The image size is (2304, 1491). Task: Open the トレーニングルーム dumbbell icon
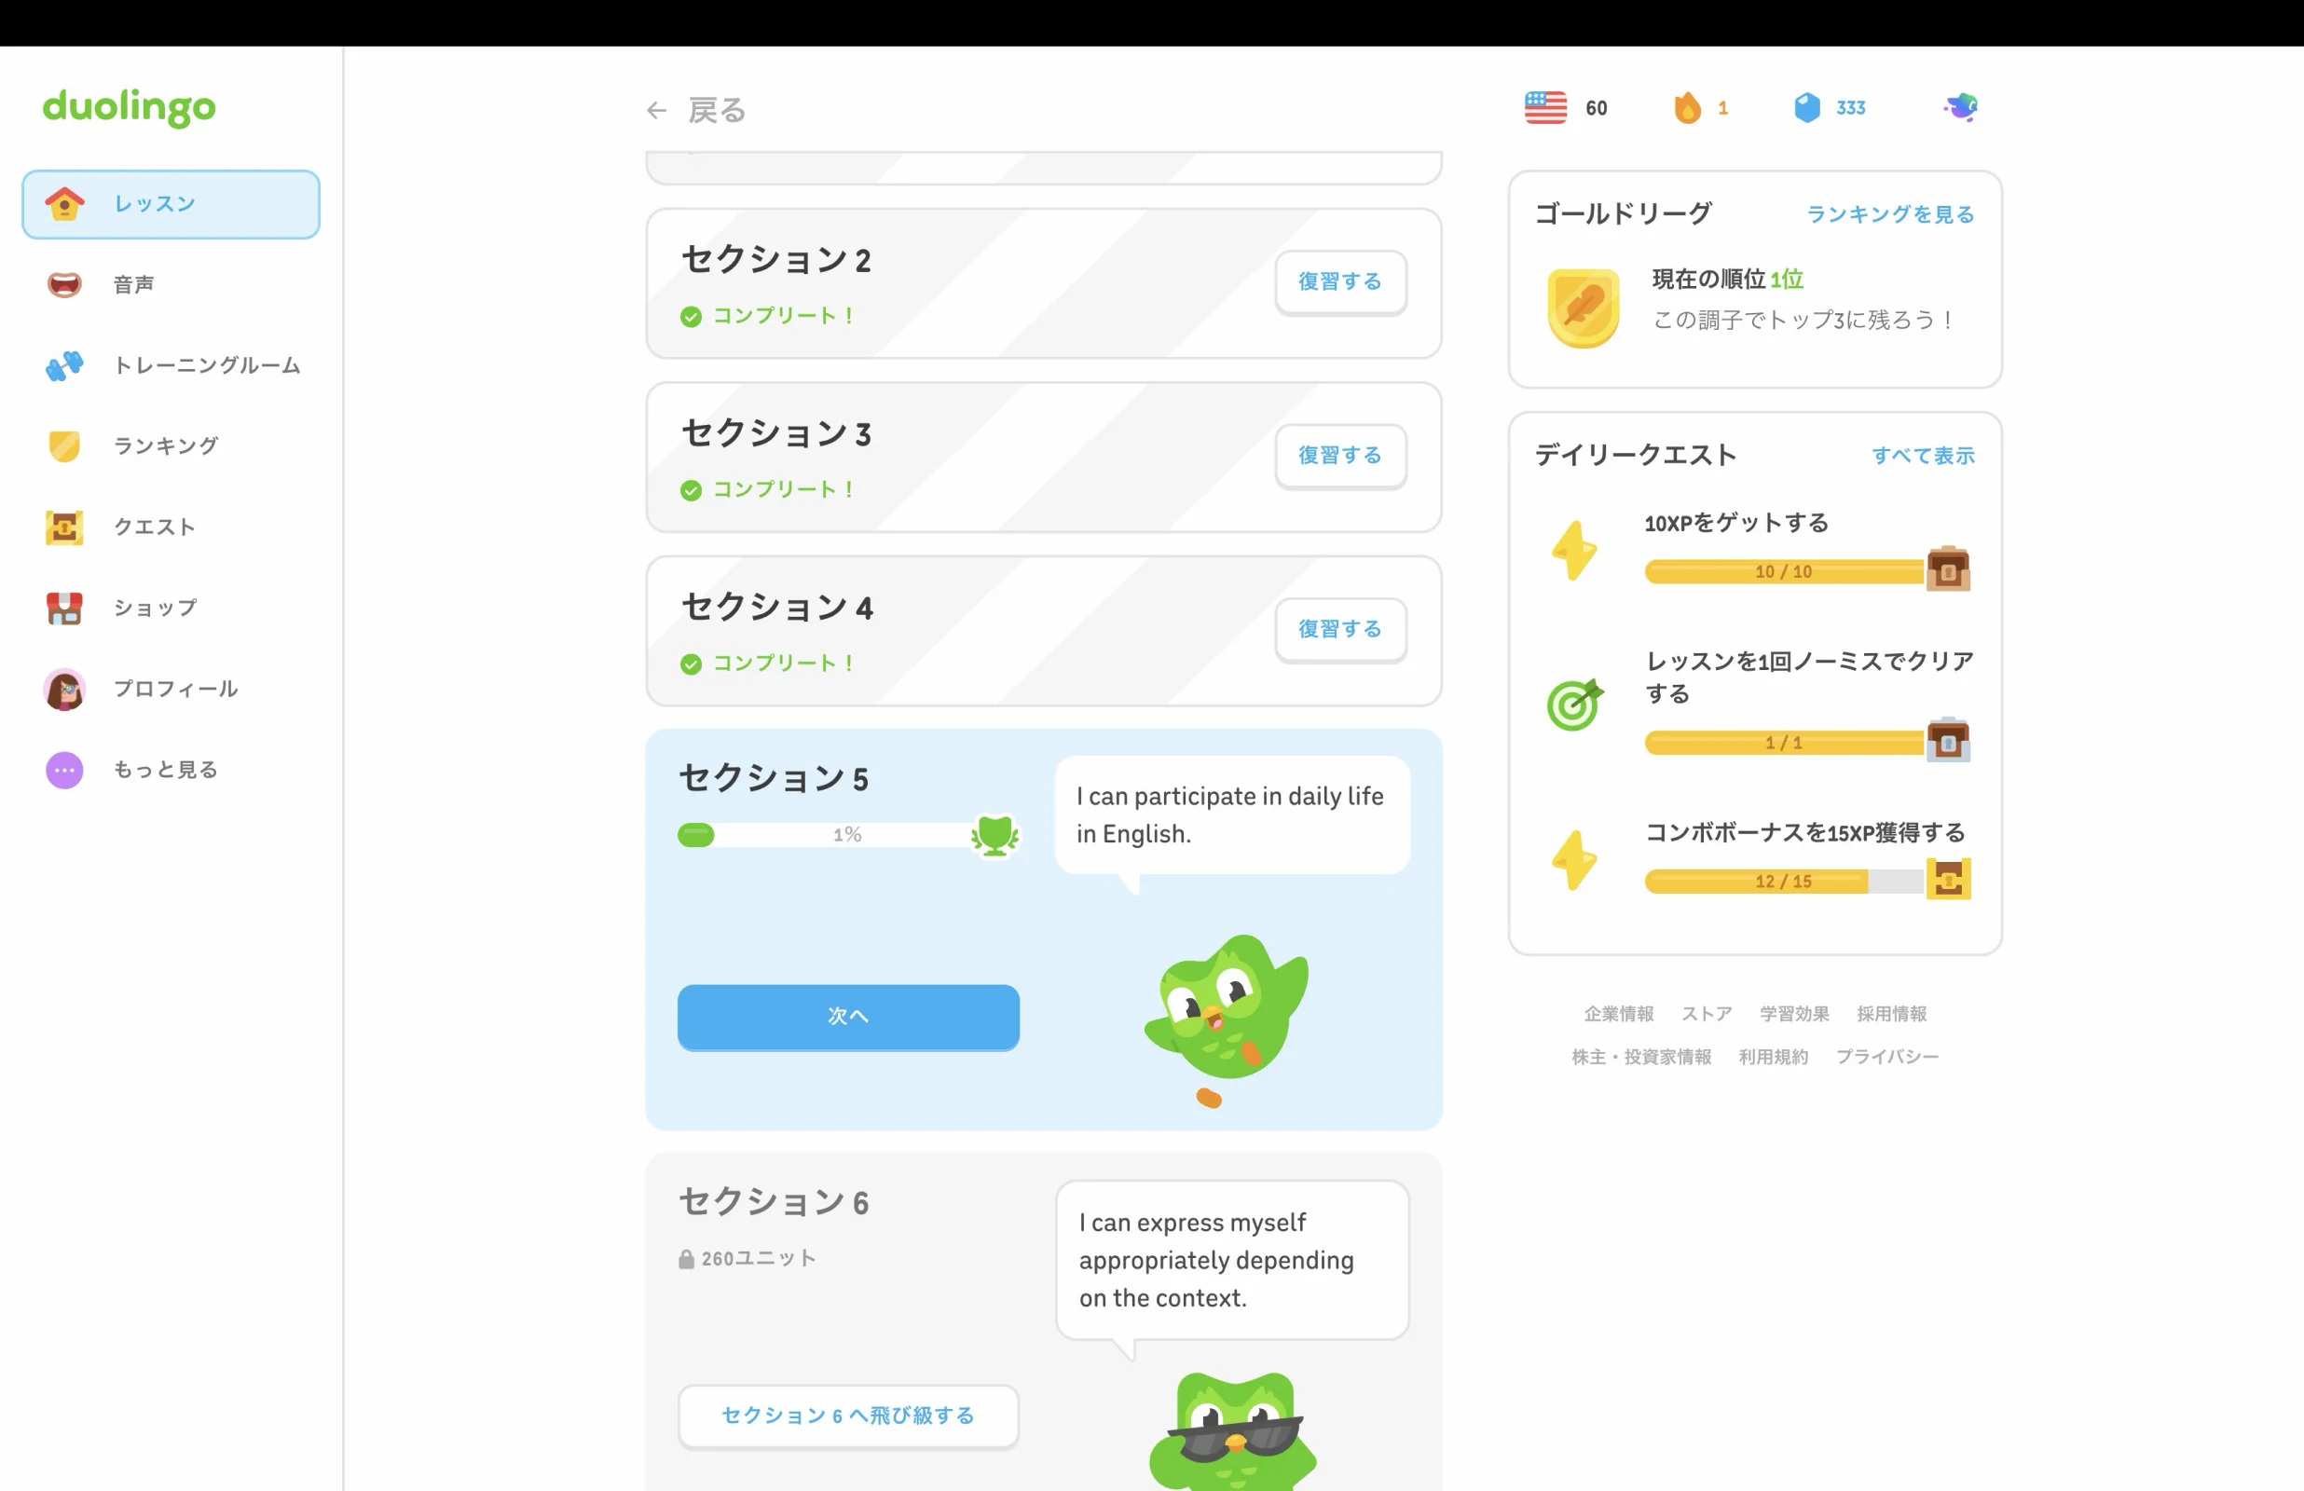(x=65, y=365)
